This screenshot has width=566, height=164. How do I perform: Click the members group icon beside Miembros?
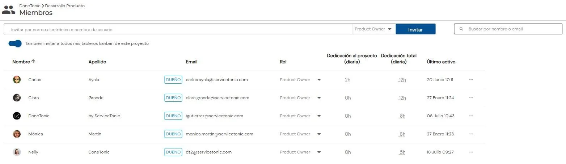click(x=9, y=10)
